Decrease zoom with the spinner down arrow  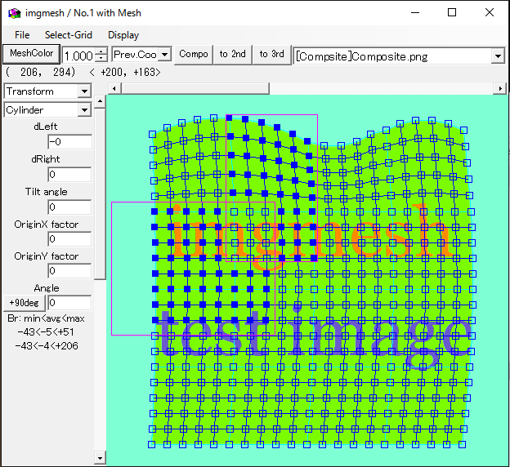tap(101, 59)
